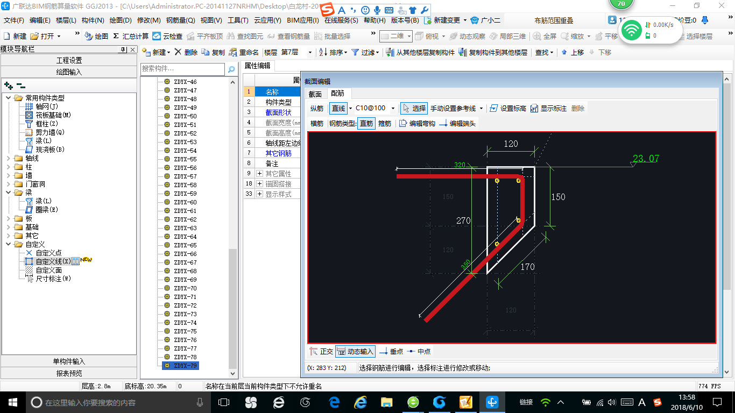Expand the 锚固搭接 property group
This screenshot has width=735, height=413.
click(x=259, y=184)
